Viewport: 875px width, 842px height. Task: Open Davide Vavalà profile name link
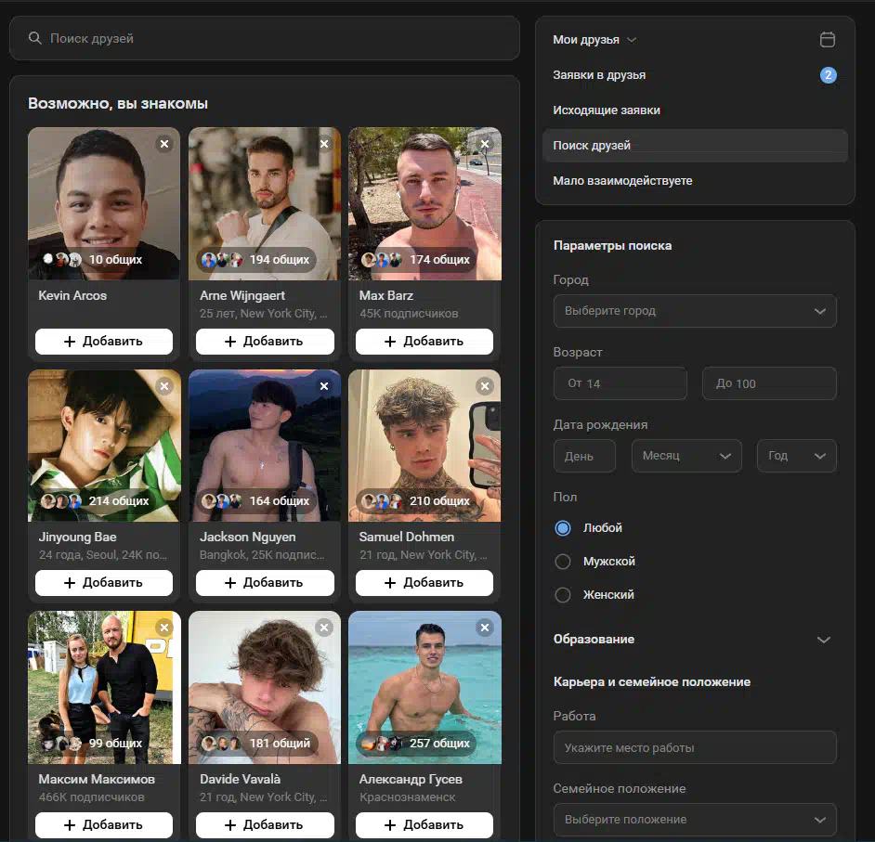pyautogui.click(x=240, y=779)
